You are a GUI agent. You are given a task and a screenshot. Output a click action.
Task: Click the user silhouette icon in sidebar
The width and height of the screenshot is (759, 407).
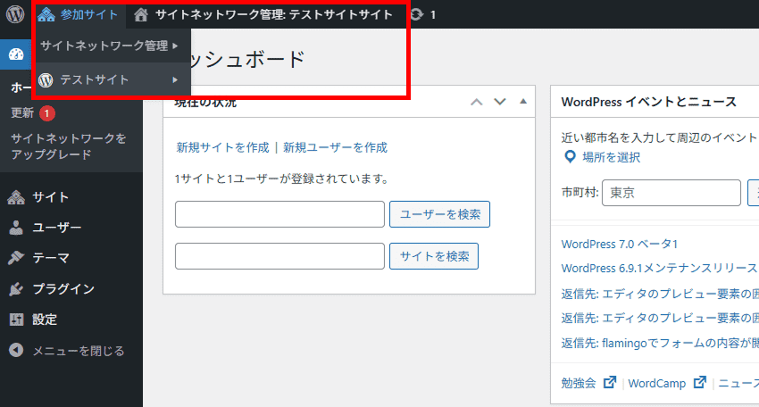click(x=16, y=228)
